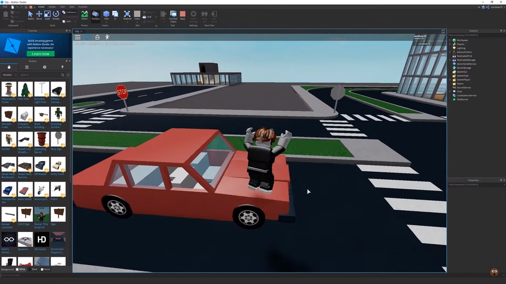Screen dimensions: 506x284
Task: Open the FILE menu
Action: pos(5,7)
